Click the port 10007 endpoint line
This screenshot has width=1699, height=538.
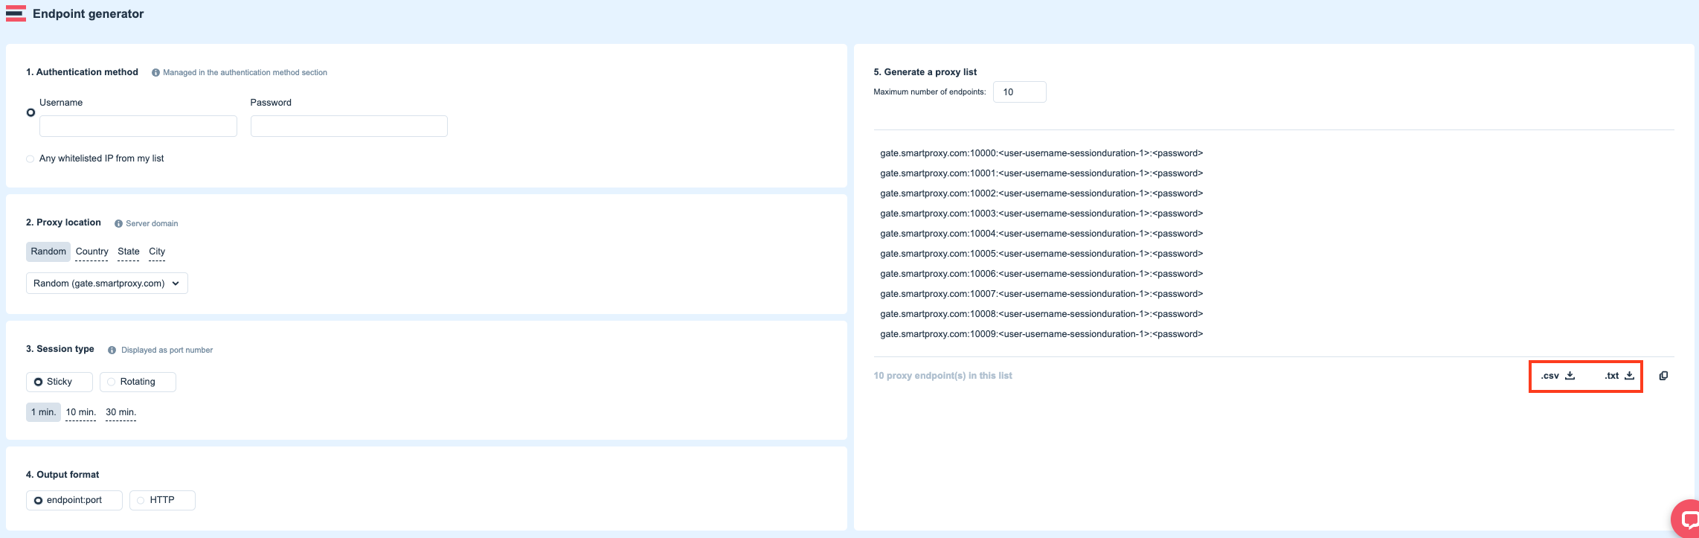(1041, 294)
